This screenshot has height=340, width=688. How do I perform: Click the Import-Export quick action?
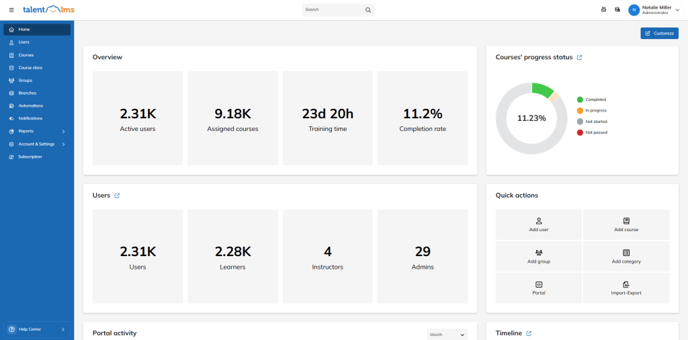(x=626, y=288)
